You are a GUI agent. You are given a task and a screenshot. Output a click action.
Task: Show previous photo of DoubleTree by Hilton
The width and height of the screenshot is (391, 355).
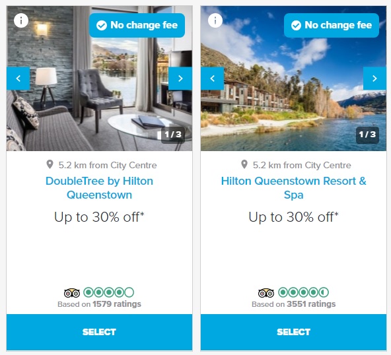point(18,79)
